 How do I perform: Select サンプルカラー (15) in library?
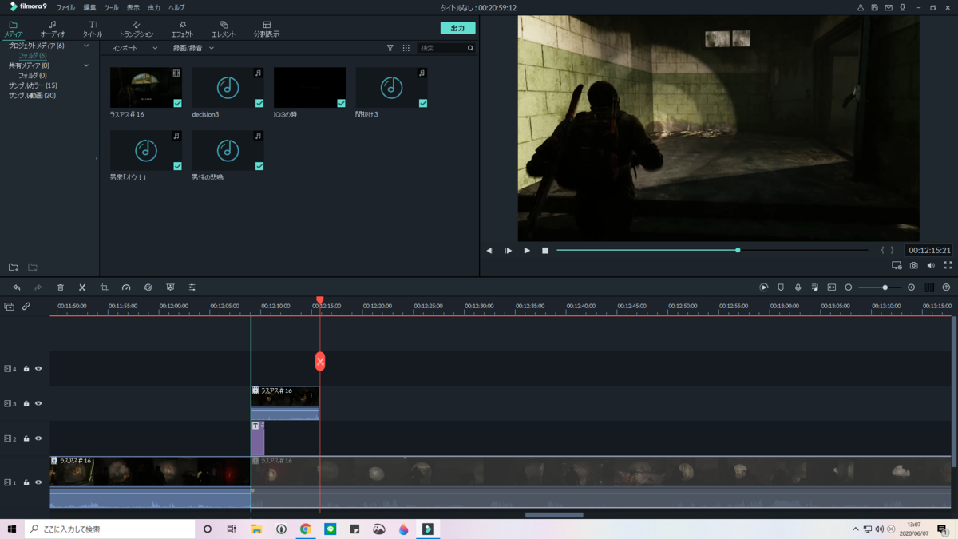[33, 85]
